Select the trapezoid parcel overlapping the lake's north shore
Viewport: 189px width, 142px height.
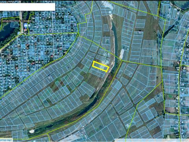point(14,24)
